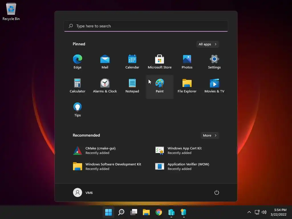This screenshot has width=292, height=219.
Task: Open the VM6 user account menu
Action: 83,192
